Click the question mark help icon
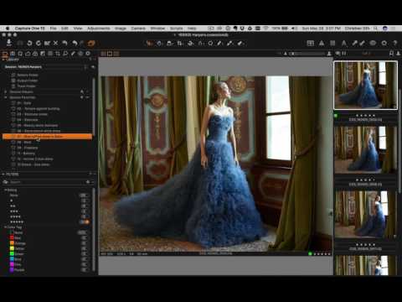 click(395, 43)
